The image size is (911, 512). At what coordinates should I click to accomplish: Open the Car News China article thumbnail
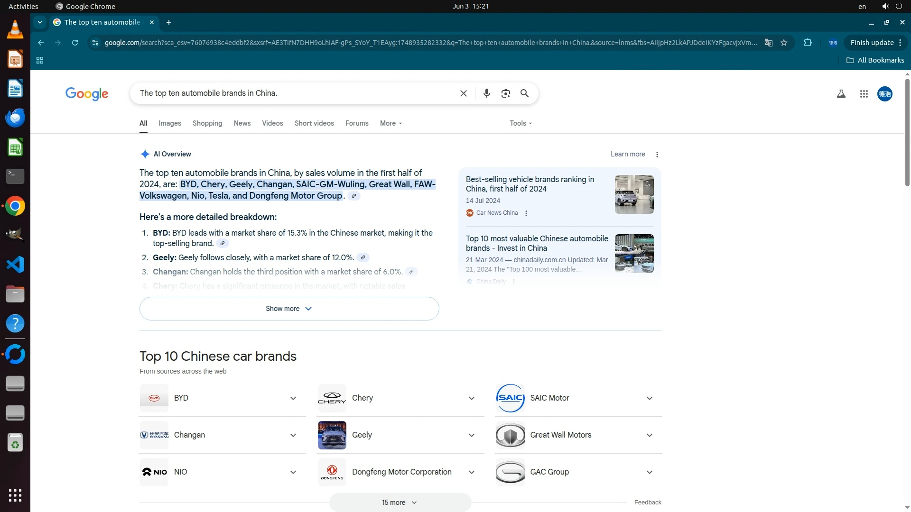(634, 194)
